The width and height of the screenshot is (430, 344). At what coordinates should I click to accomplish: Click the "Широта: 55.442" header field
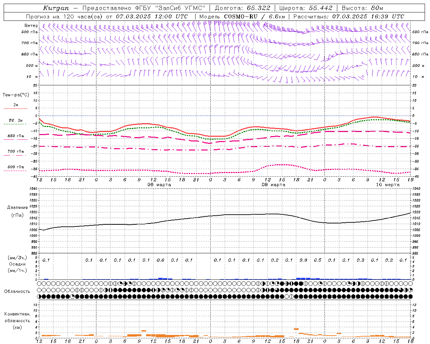[306, 8]
